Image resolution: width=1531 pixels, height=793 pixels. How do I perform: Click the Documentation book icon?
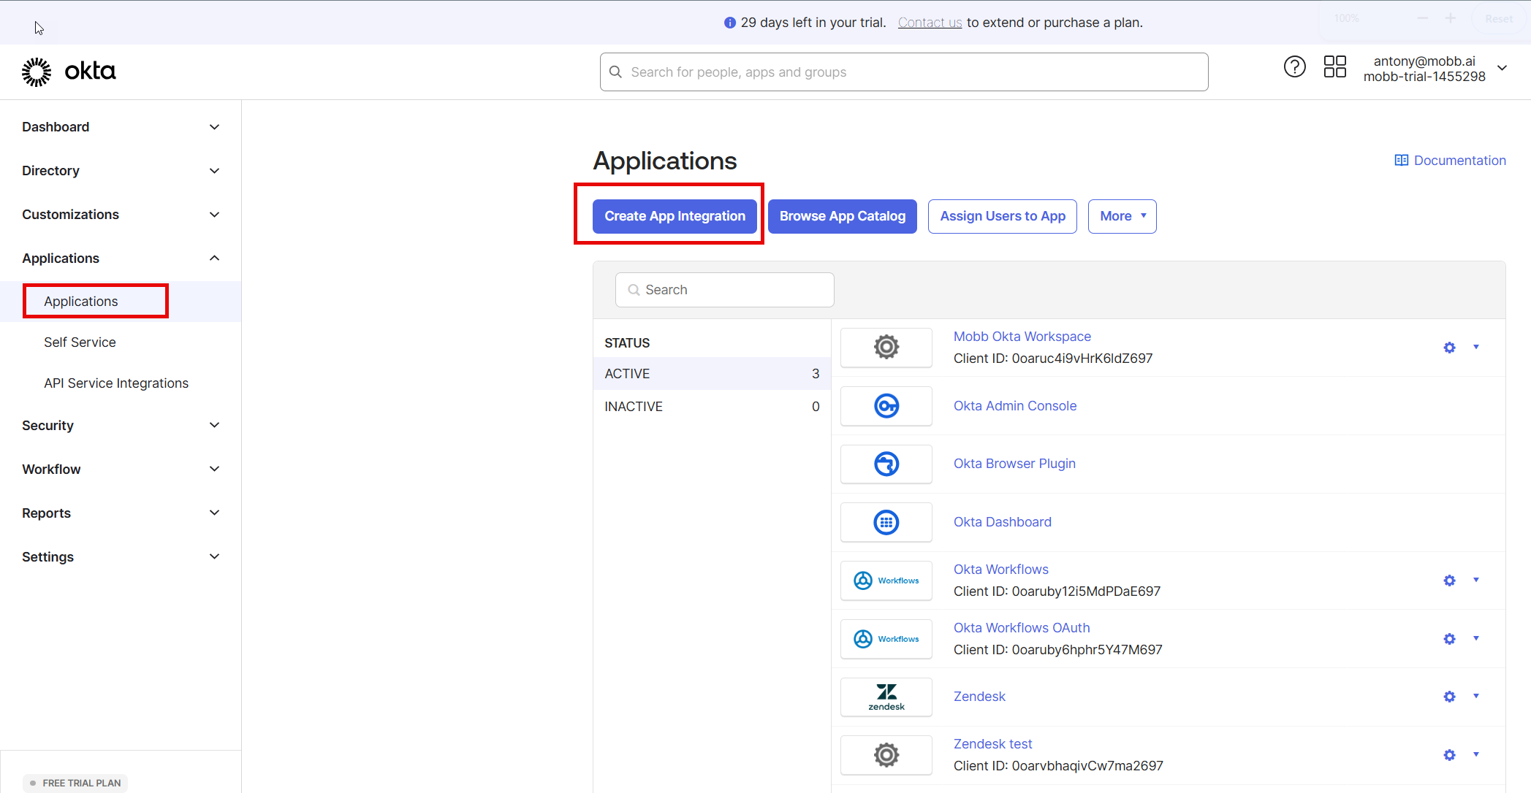point(1401,161)
